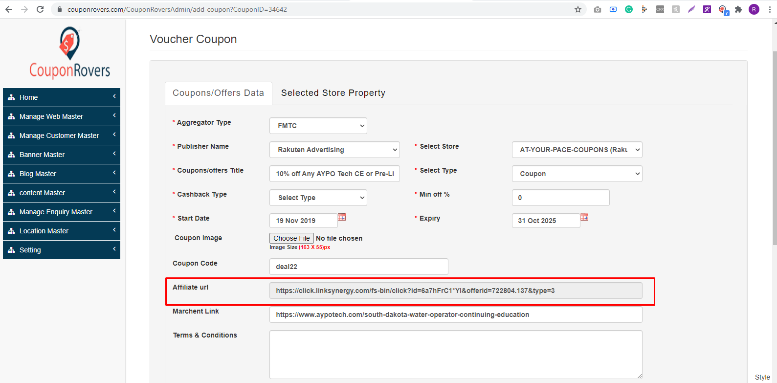
Task: Click the browser address bar URL
Action: pyautogui.click(x=177, y=9)
